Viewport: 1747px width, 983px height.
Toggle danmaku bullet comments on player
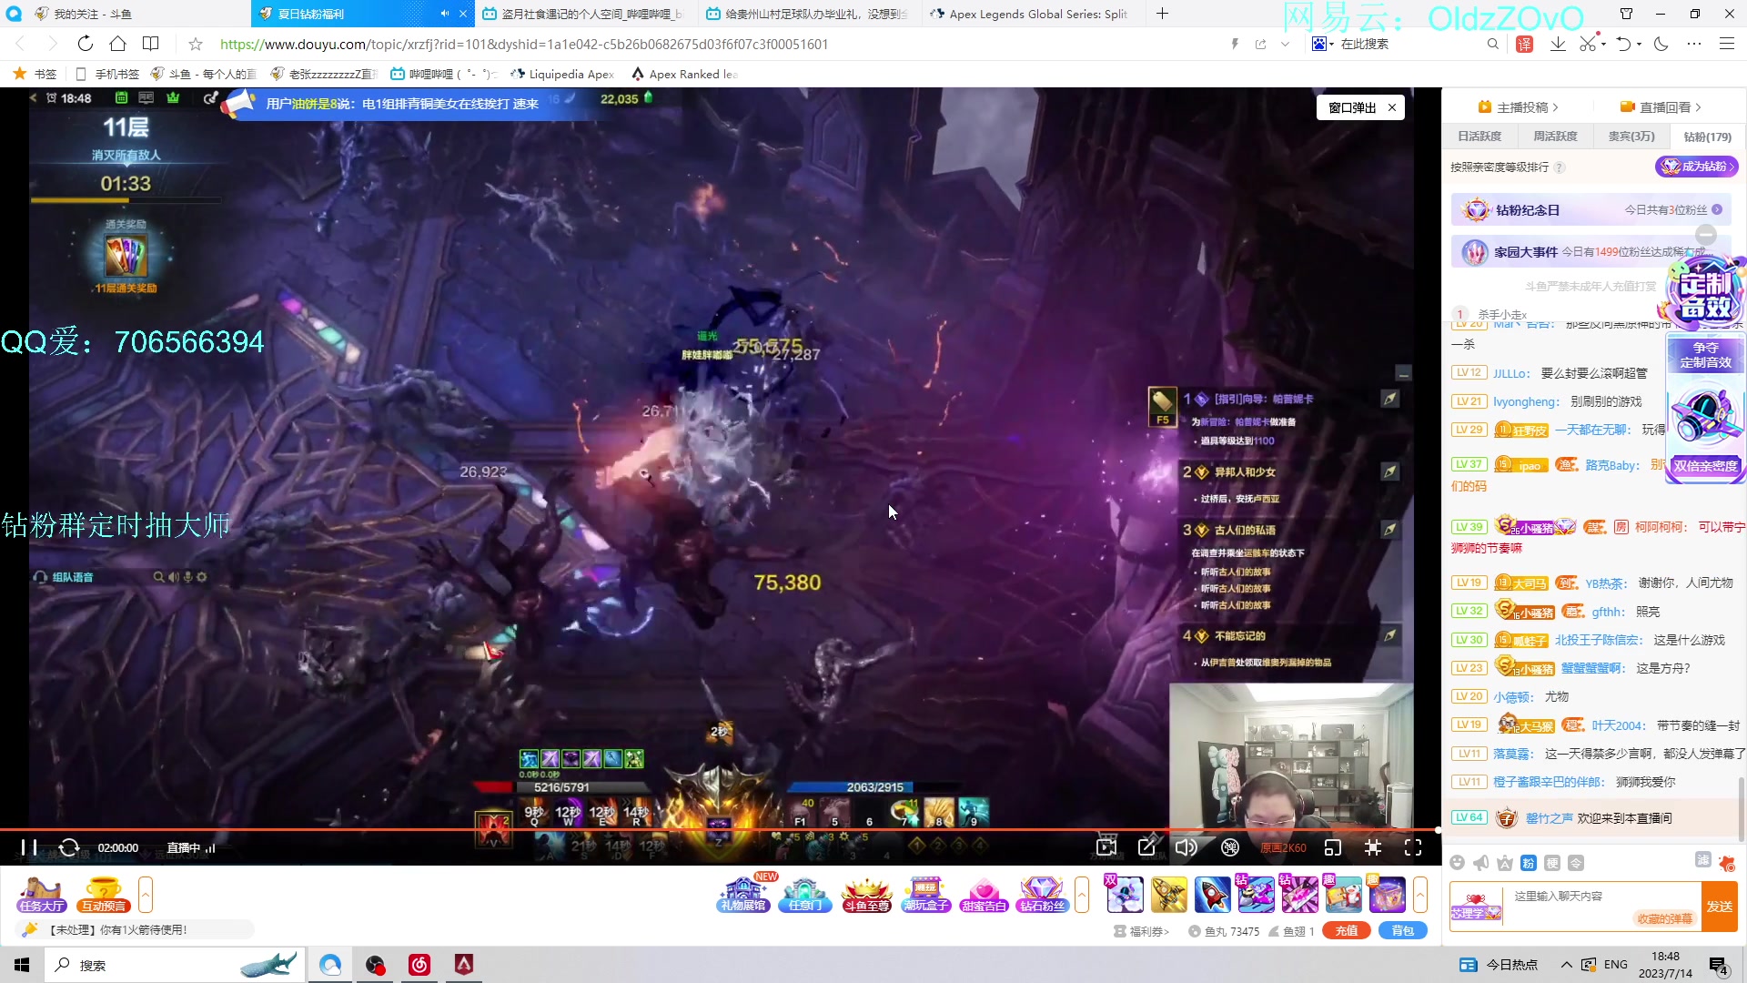[x=1230, y=847]
